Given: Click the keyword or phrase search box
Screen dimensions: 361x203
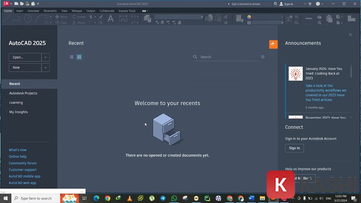Looking at the screenshot, I should click(251, 4).
